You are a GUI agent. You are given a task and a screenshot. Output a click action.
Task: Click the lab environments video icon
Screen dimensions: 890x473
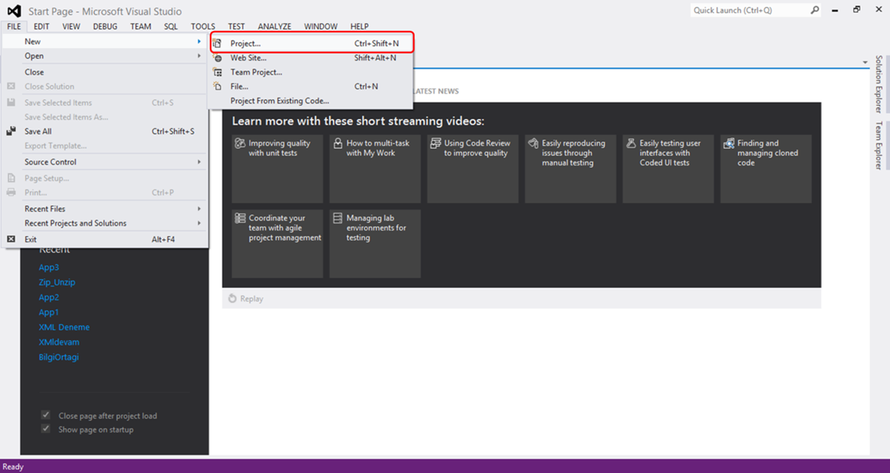[x=338, y=218]
